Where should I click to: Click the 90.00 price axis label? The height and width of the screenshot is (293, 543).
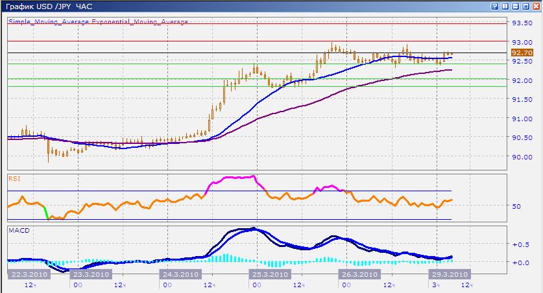(x=522, y=156)
